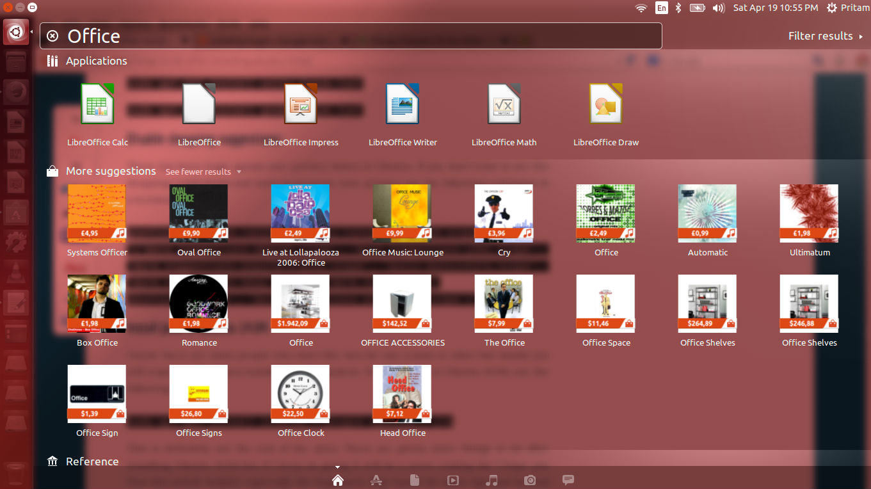
Task: Click in the Office search field
Action: click(351, 36)
